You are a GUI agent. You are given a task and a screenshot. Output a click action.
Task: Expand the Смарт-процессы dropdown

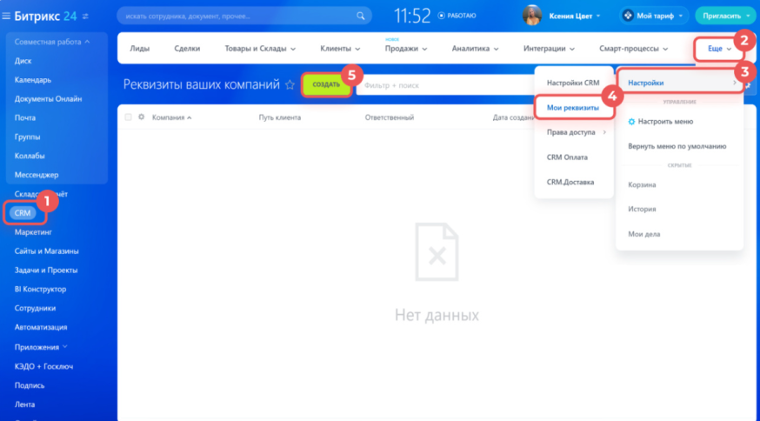634,49
